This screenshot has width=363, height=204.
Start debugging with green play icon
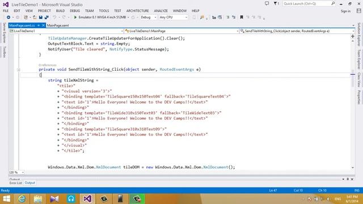(75, 18)
